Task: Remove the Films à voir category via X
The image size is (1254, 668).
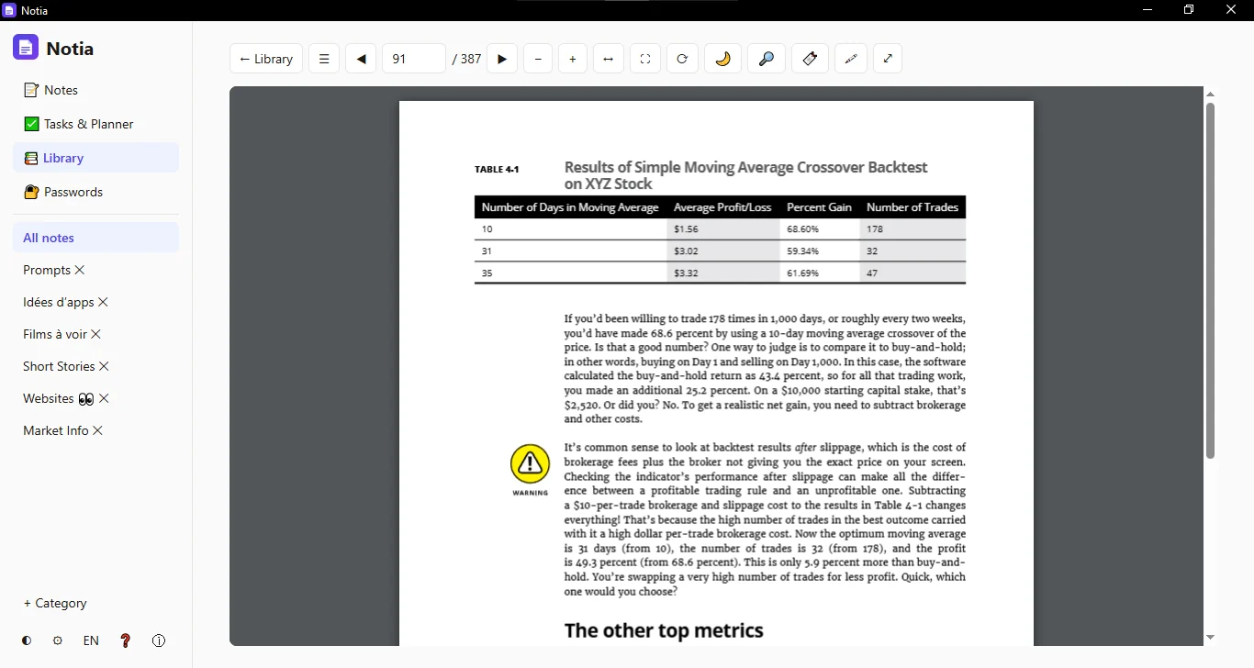Action: tap(96, 334)
